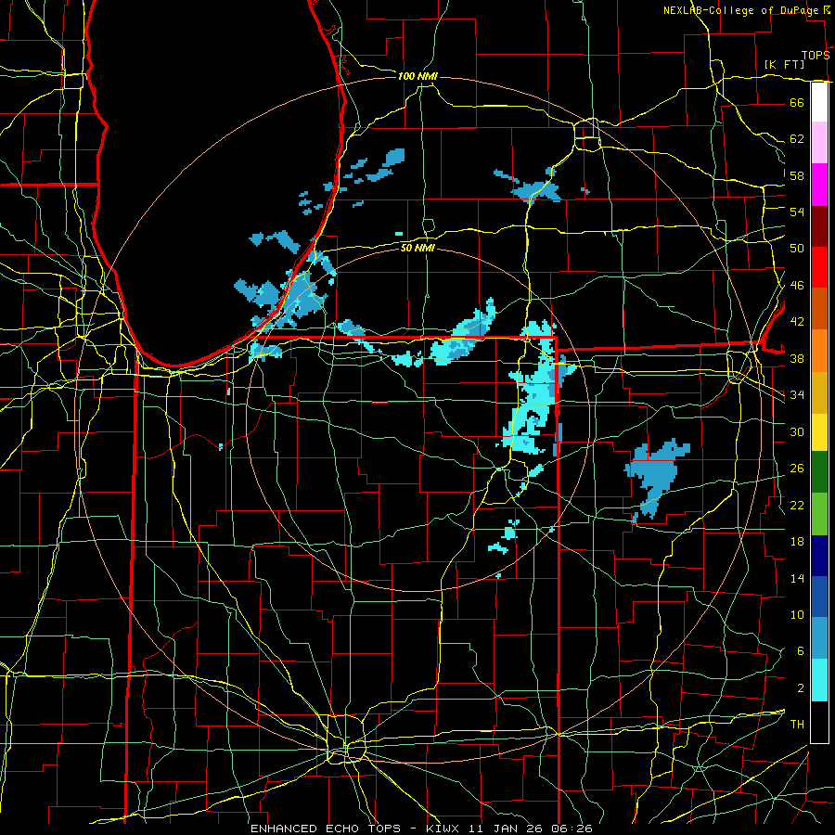Click the 'TH' legend threshold label
This screenshot has width=835, height=835.
click(797, 725)
